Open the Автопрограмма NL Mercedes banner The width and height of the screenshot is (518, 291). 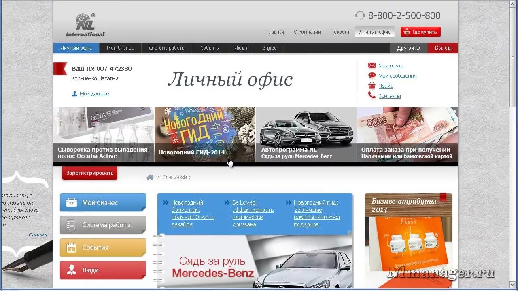point(306,134)
